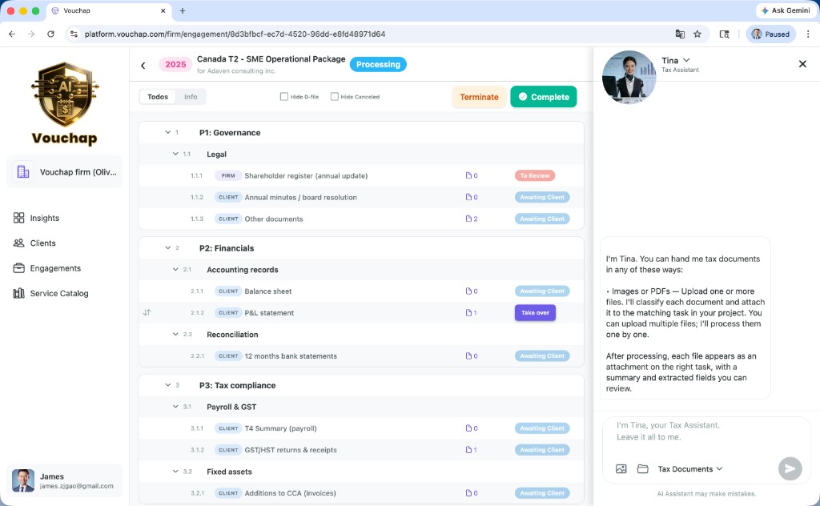Screen dimensions: 820x506
Task: Toggle the Hide 0-file checkbox
Action: point(284,97)
